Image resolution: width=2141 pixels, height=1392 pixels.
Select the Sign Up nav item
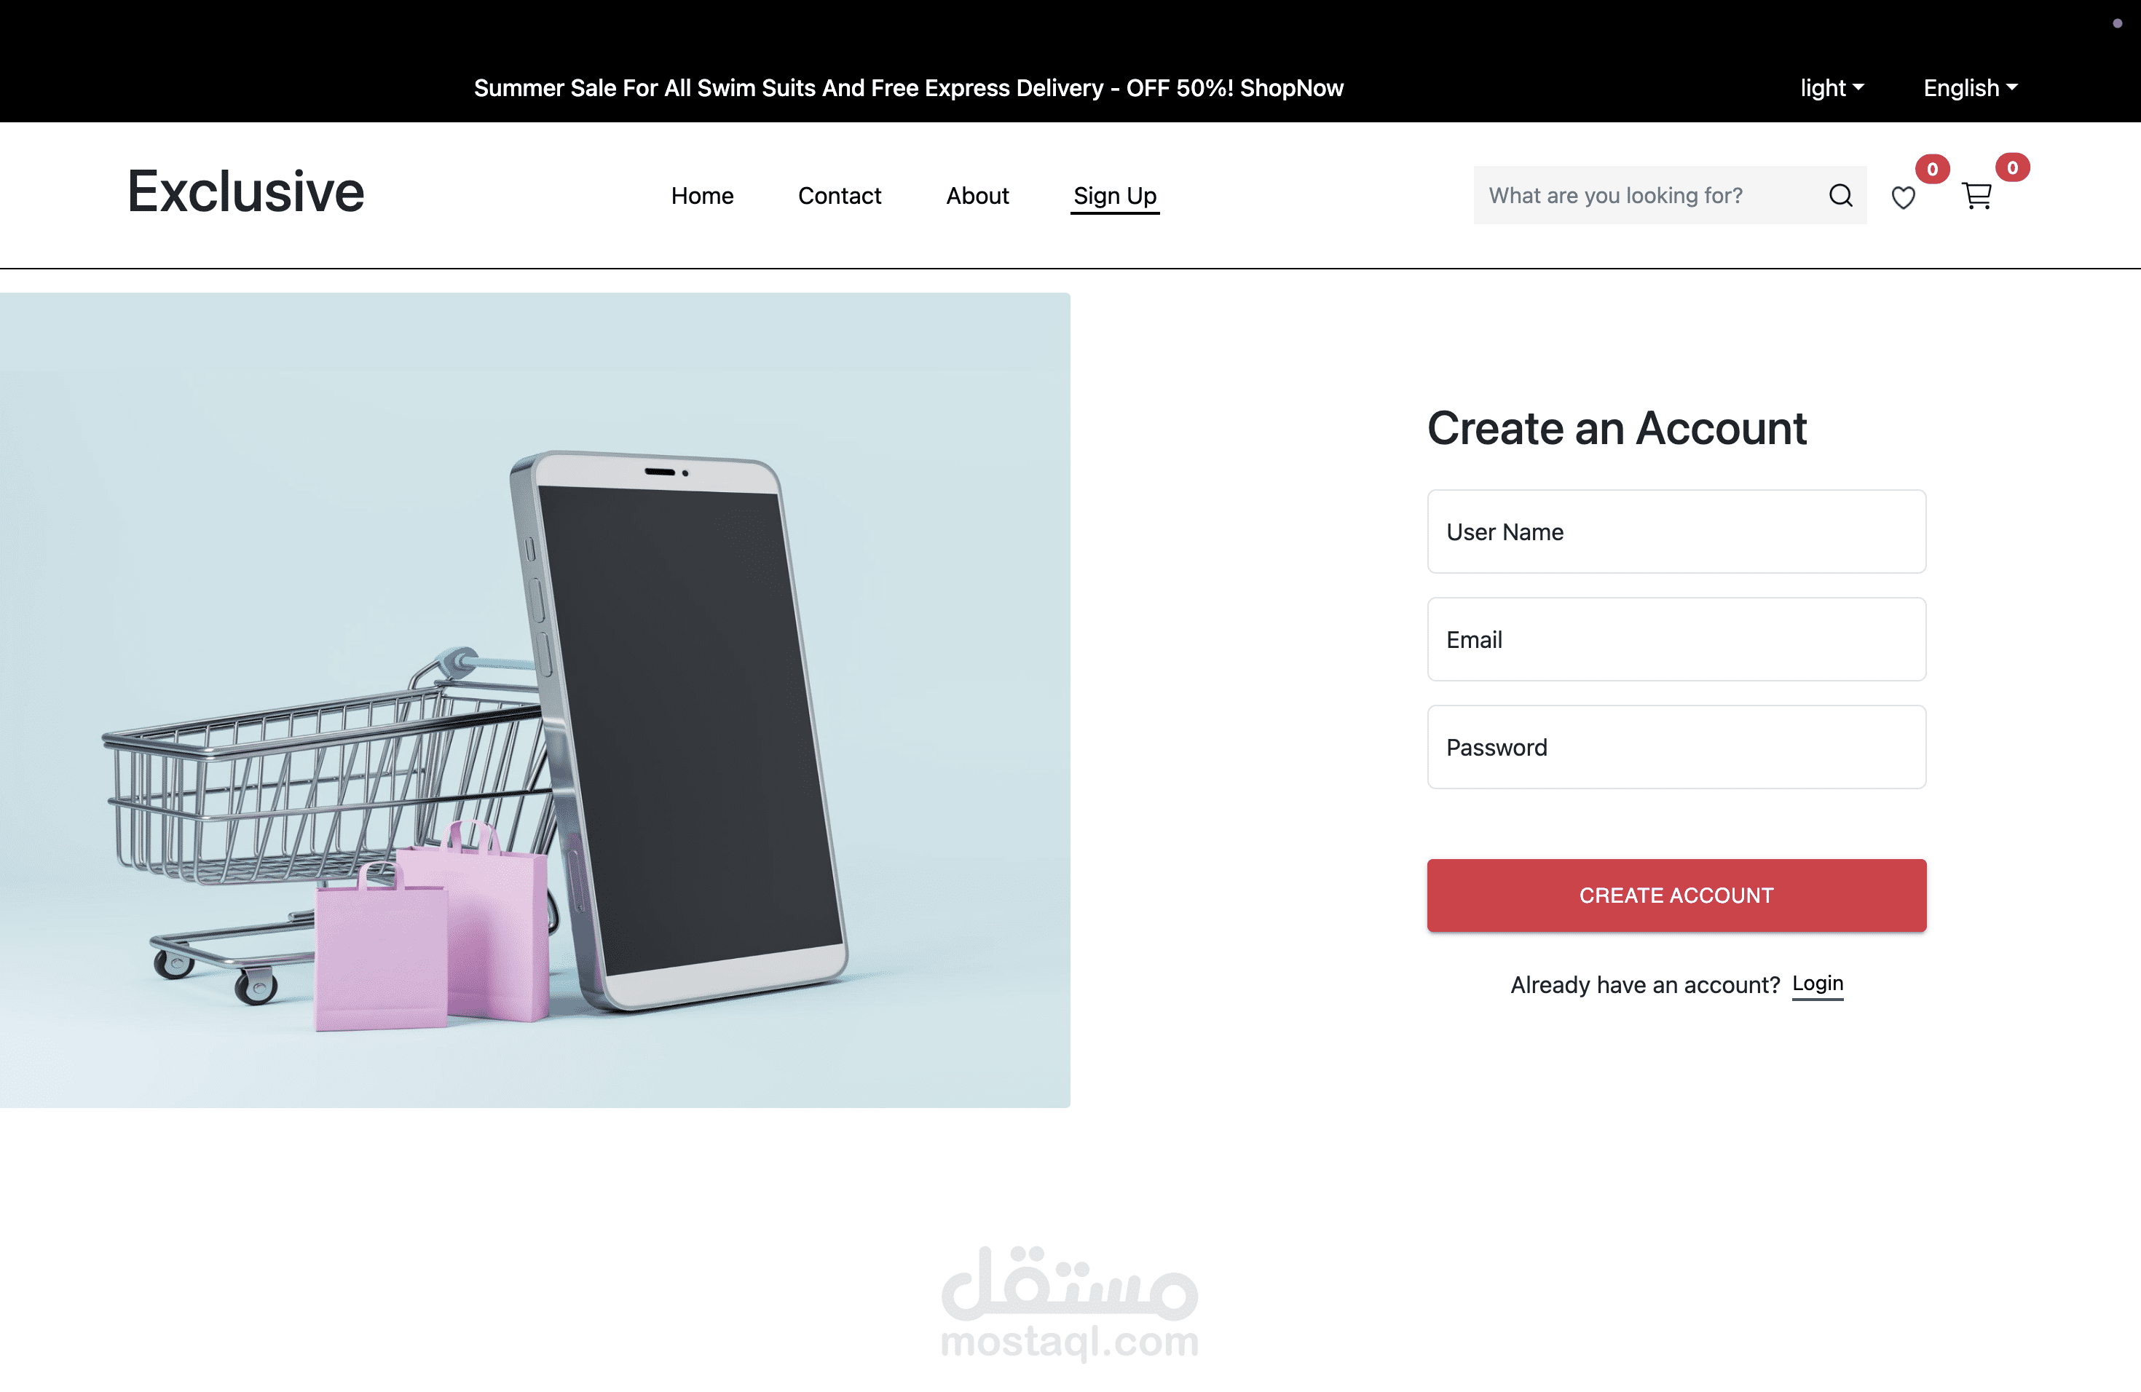click(1116, 196)
